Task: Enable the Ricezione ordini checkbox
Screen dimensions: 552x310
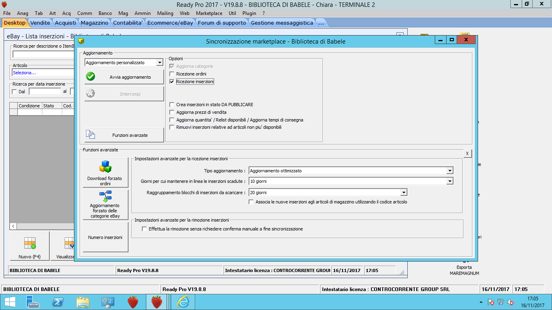Action: 172,74
